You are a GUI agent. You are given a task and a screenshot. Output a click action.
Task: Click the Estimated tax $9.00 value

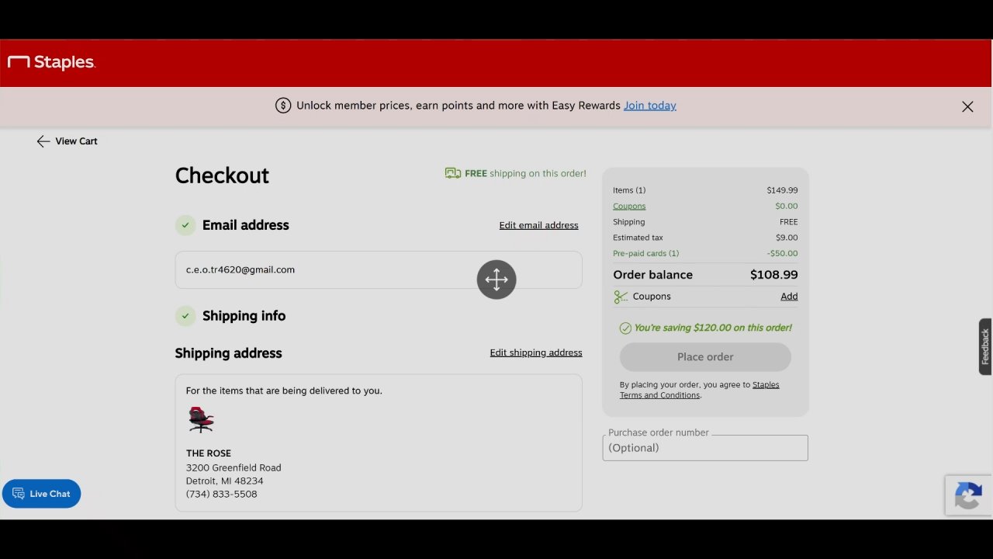(787, 238)
